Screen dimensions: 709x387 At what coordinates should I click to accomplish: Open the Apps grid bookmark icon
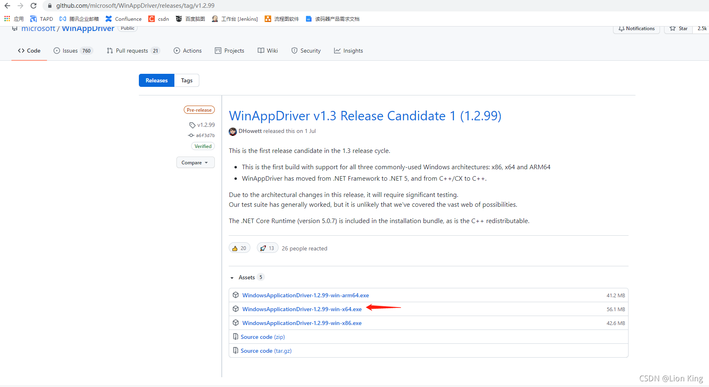point(7,19)
